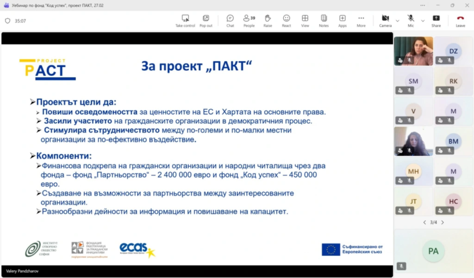Click the mic status icon on SM tile
The image size is (474, 278).
410,91
